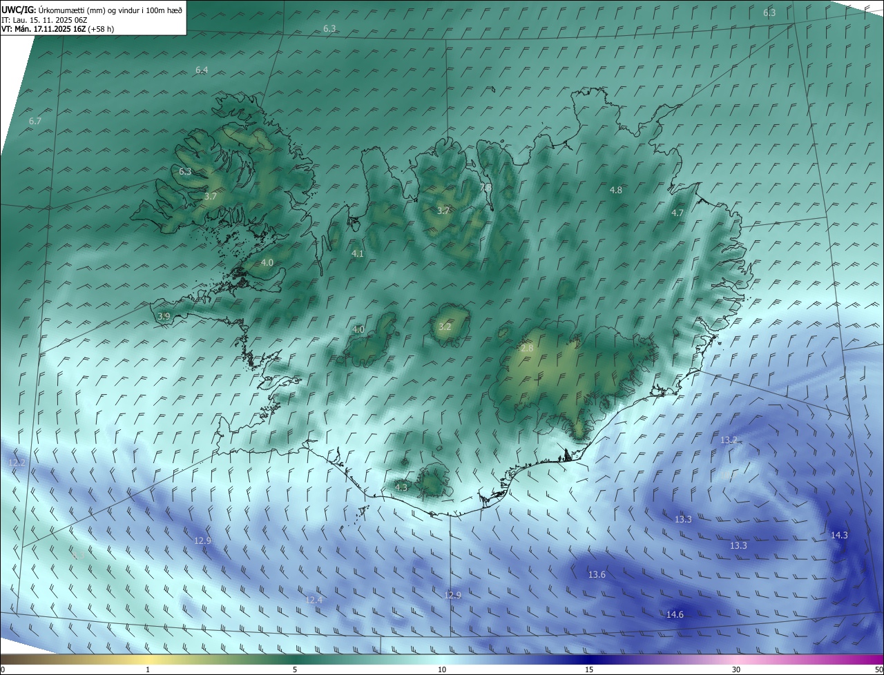
Task: Click the 14.6 value label on the map
Action: click(675, 614)
